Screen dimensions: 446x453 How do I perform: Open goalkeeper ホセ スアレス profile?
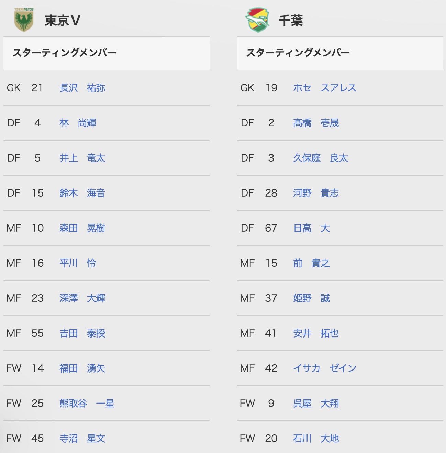pyautogui.click(x=325, y=88)
